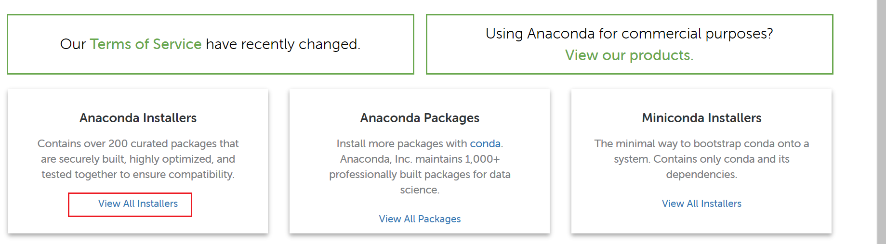Click the 'Using Anaconda for commercial purposes?' text
Image resolution: width=886 pixels, height=244 pixels.
point(629,34)
